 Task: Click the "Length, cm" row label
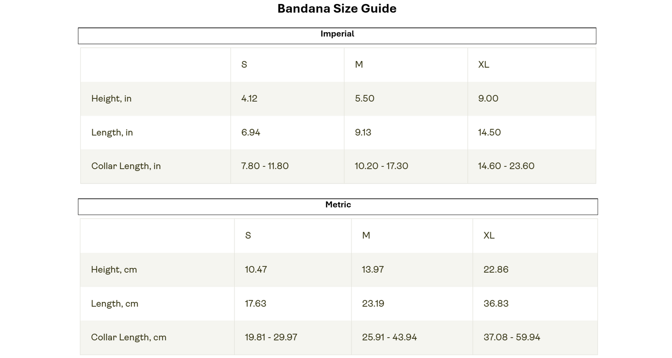(x=115, y=304)
